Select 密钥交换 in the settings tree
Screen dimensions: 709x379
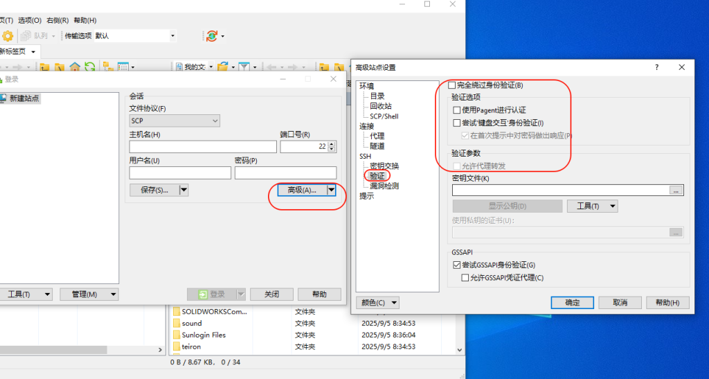384,166
